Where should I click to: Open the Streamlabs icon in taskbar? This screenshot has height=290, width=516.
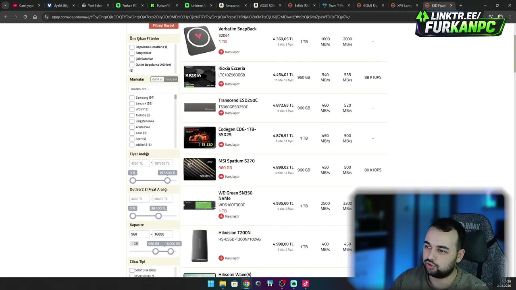tap(293, 284)
